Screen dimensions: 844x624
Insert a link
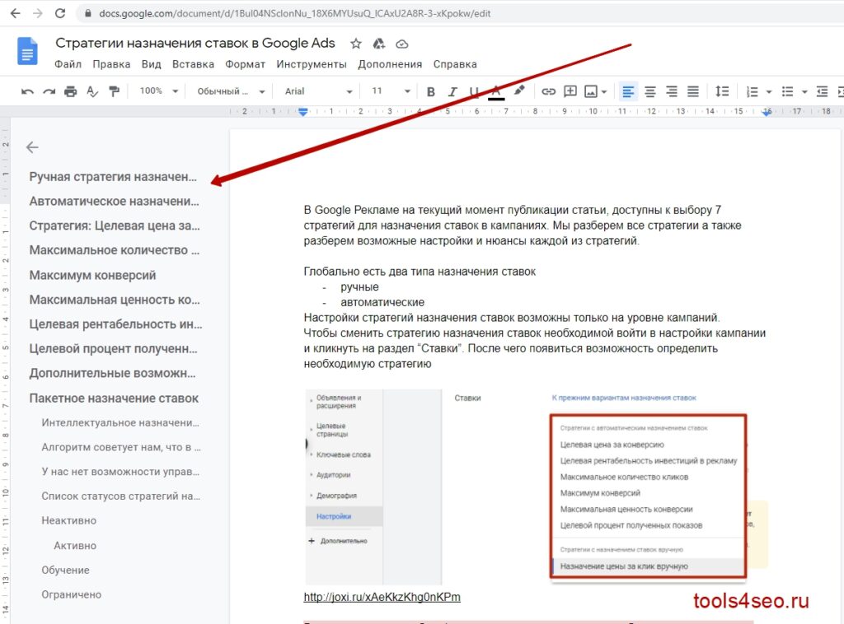[x=548, y=92]
